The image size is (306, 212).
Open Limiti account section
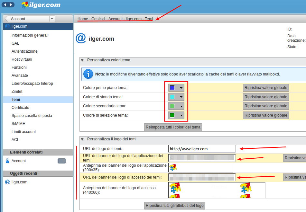23,131
